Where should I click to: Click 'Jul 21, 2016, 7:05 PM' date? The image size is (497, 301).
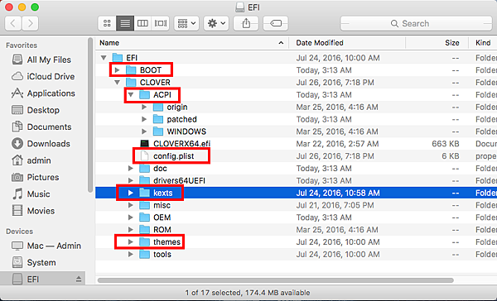click(335, 205)
